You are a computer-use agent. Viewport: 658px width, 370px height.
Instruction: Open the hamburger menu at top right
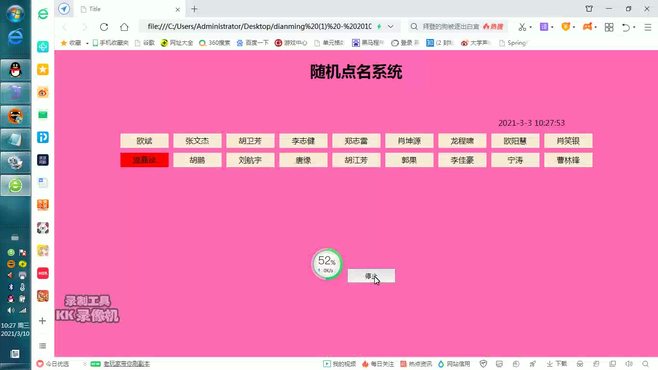647,27
